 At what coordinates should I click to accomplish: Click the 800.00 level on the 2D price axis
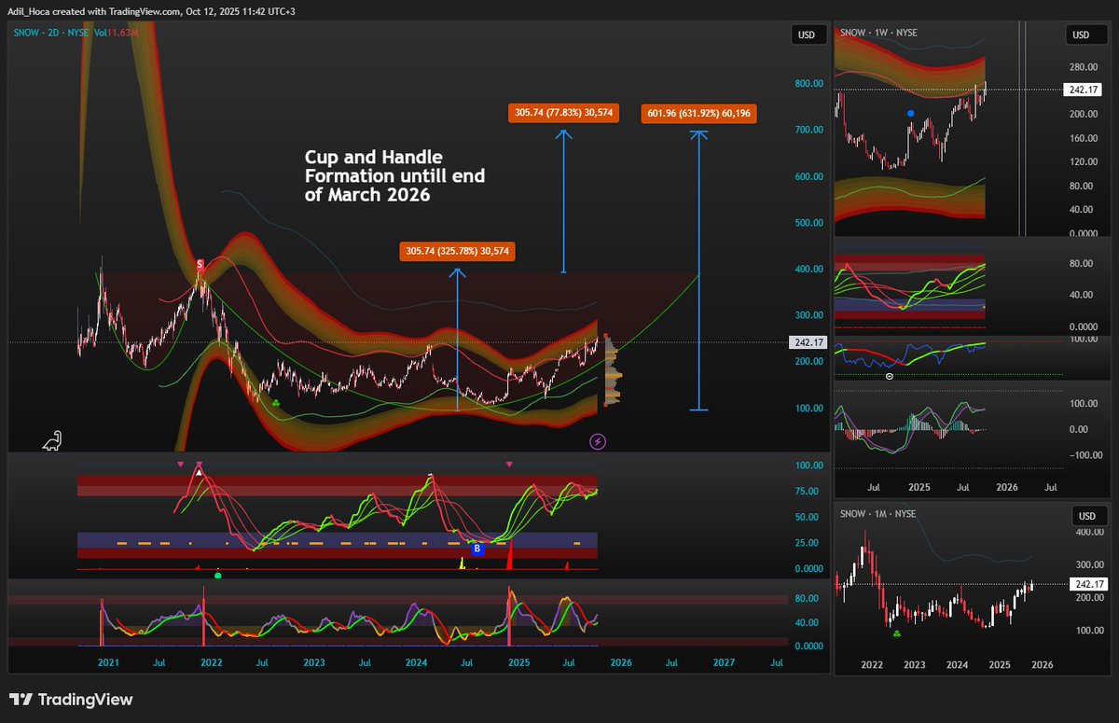[808, 83]
